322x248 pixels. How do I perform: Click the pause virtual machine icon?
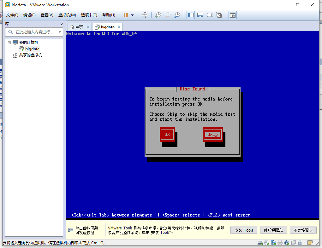[x=126, y=15]
